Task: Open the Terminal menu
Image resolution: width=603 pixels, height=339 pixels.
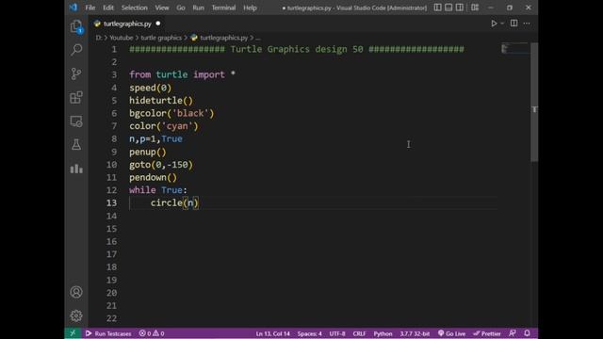Action: tap(223, 8)
